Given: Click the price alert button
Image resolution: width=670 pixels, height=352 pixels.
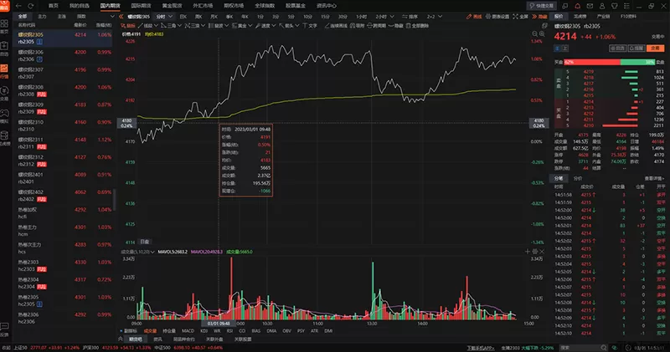Looking at the screenshot, I should pyautogui.click(x=636, y=48).
